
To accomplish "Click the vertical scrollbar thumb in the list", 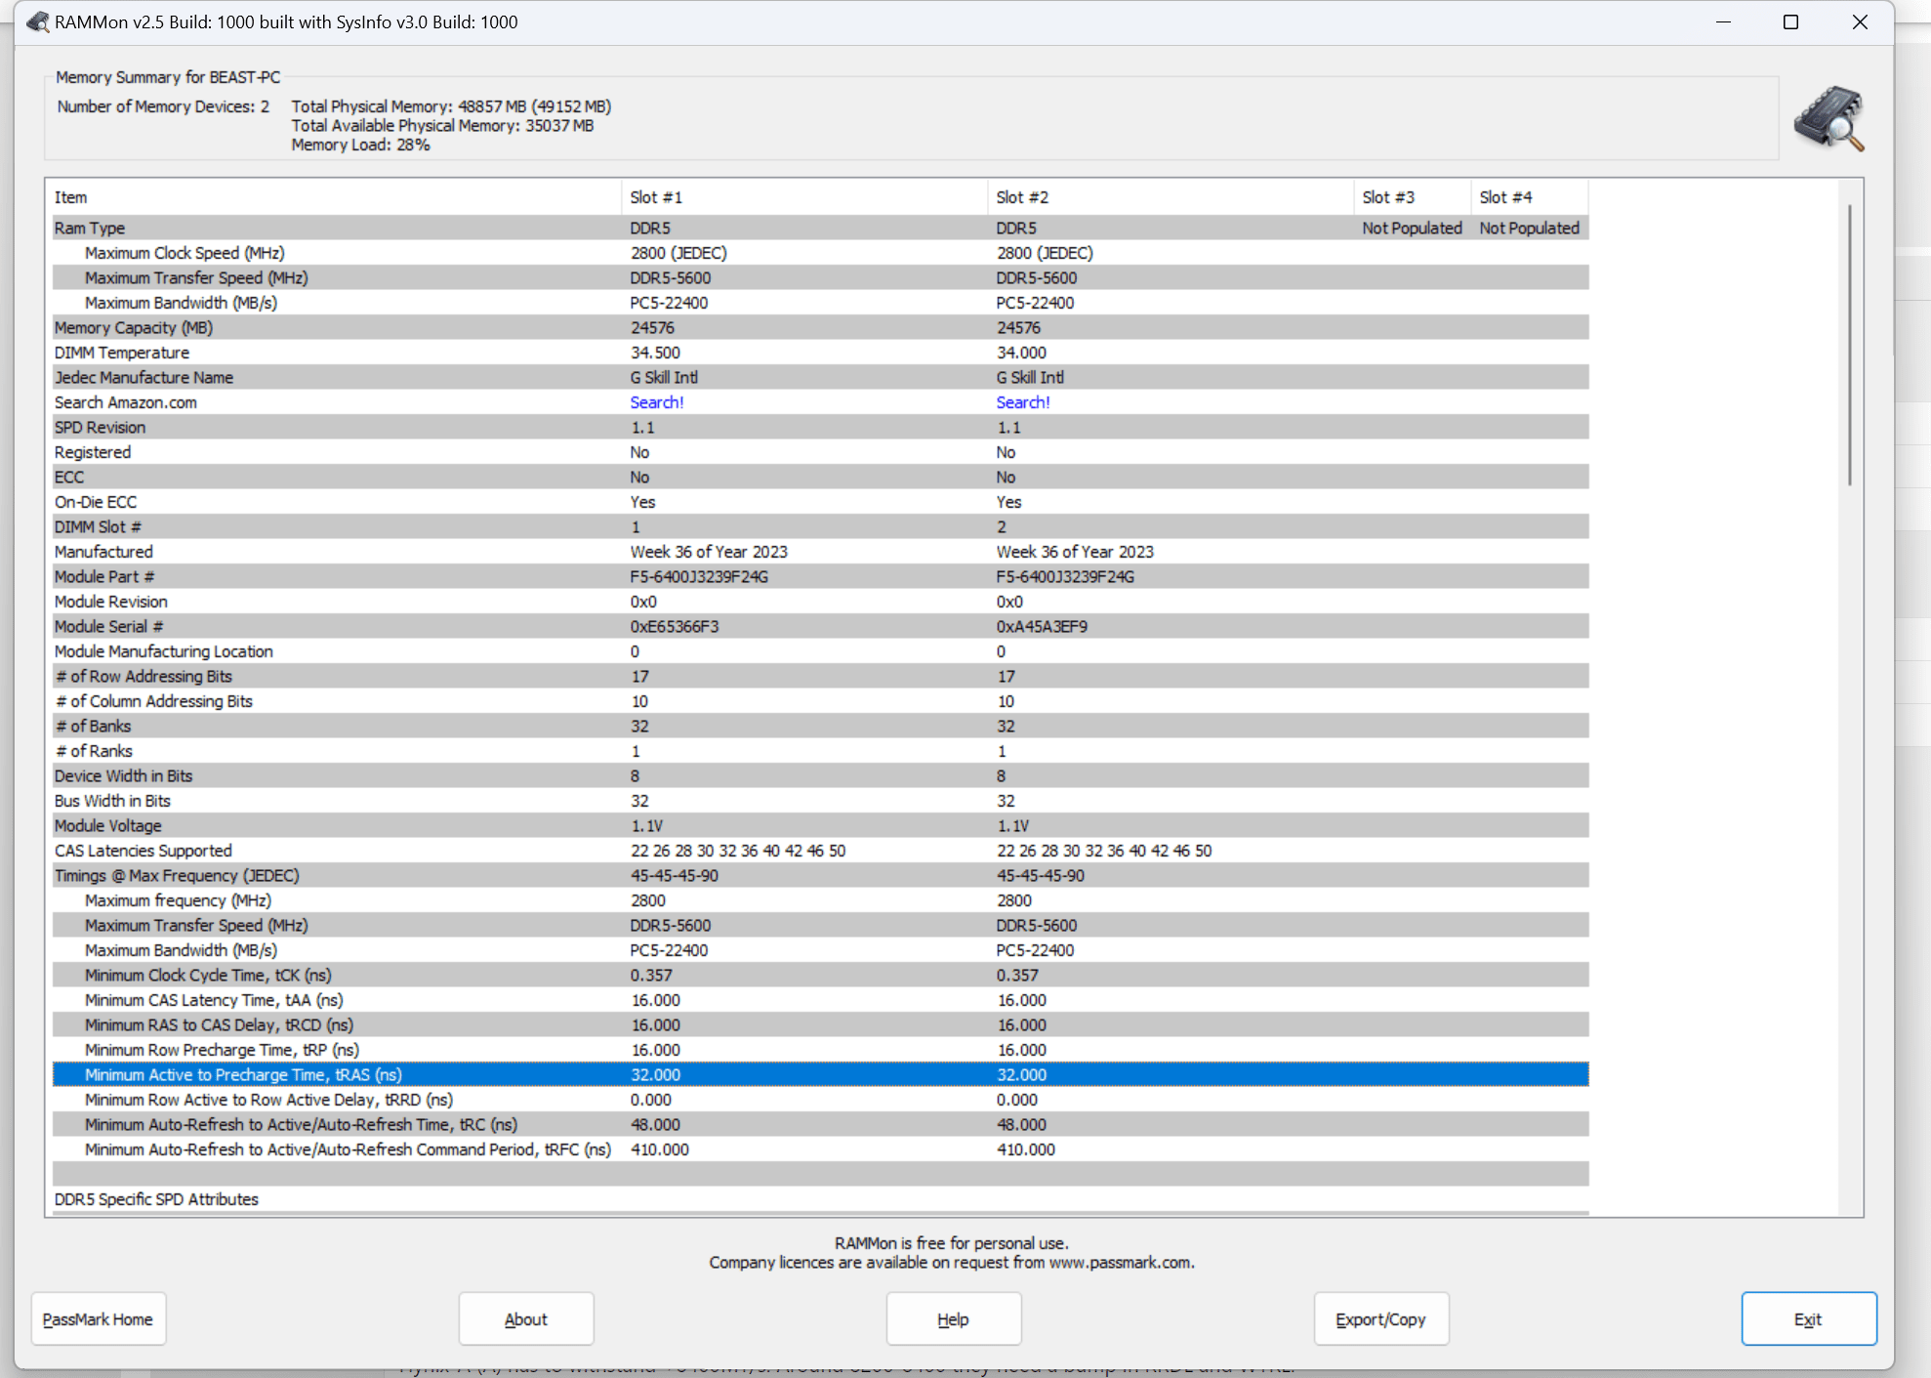I will 1849,344.
